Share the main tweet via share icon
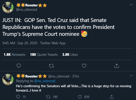This screenshot has height=100, width=136. (117, 66)
